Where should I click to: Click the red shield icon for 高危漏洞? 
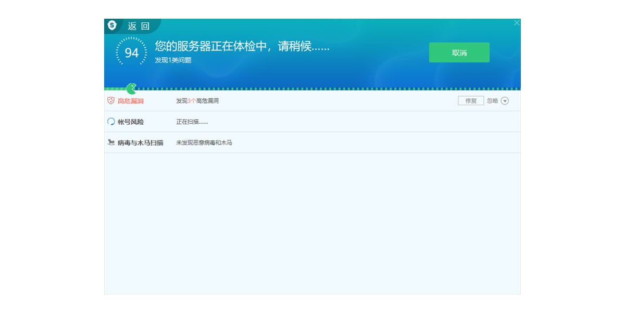(x=111, y=101)
